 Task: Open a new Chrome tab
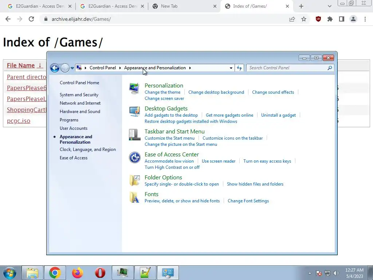coord(301,6)
